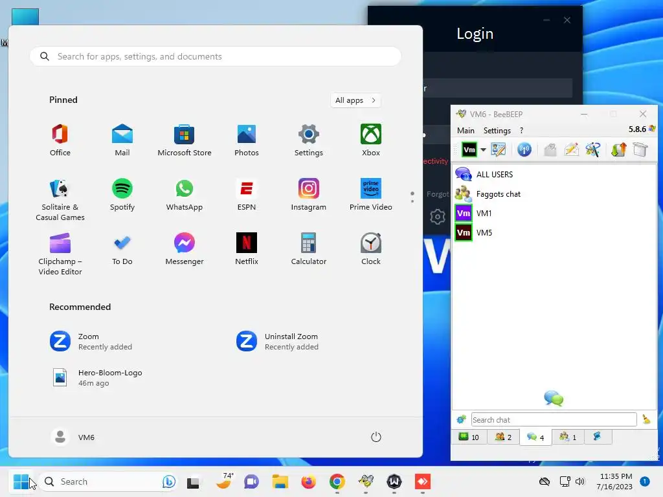
Task: Open the Clock app
Action: coord(371,250)
